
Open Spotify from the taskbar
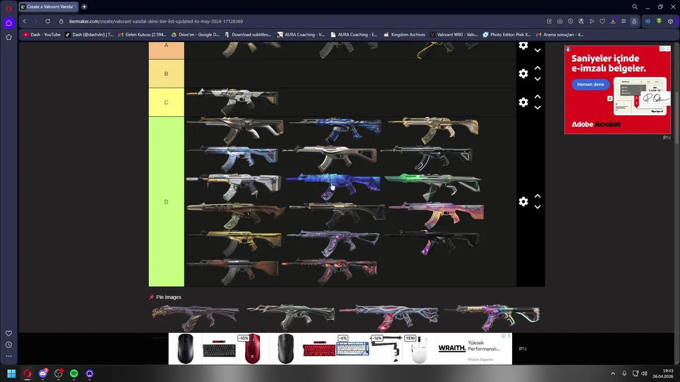click(74, 374)
